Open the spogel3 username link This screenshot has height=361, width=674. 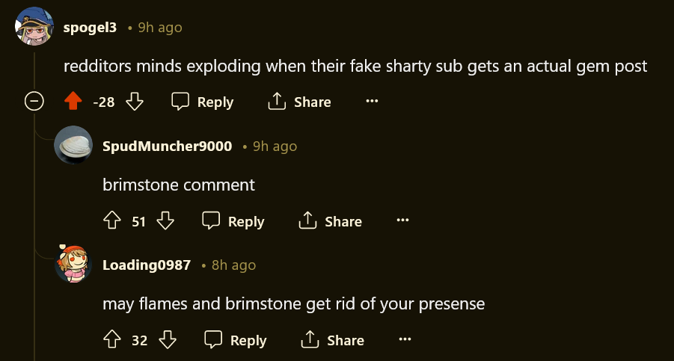[x=90, y=28]
